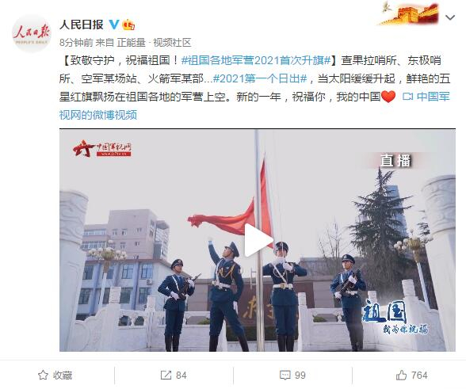Screen dimensions: 466x389
Task: Open the 人民日报 profile avatar
Action: coord(32,34)
